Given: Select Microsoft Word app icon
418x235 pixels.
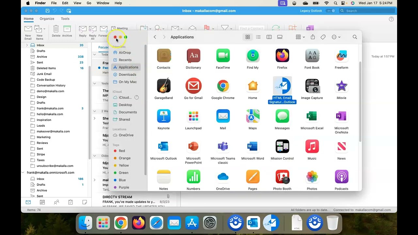Looking at the screenshot, I should tap(253, 147).
